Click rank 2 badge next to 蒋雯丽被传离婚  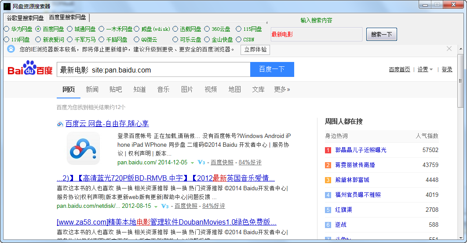[328, 165]
